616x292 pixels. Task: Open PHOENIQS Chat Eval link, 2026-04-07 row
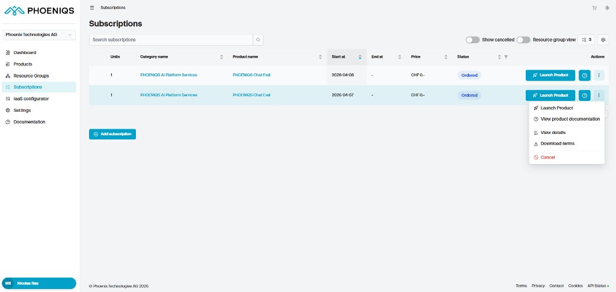point(251,95)
